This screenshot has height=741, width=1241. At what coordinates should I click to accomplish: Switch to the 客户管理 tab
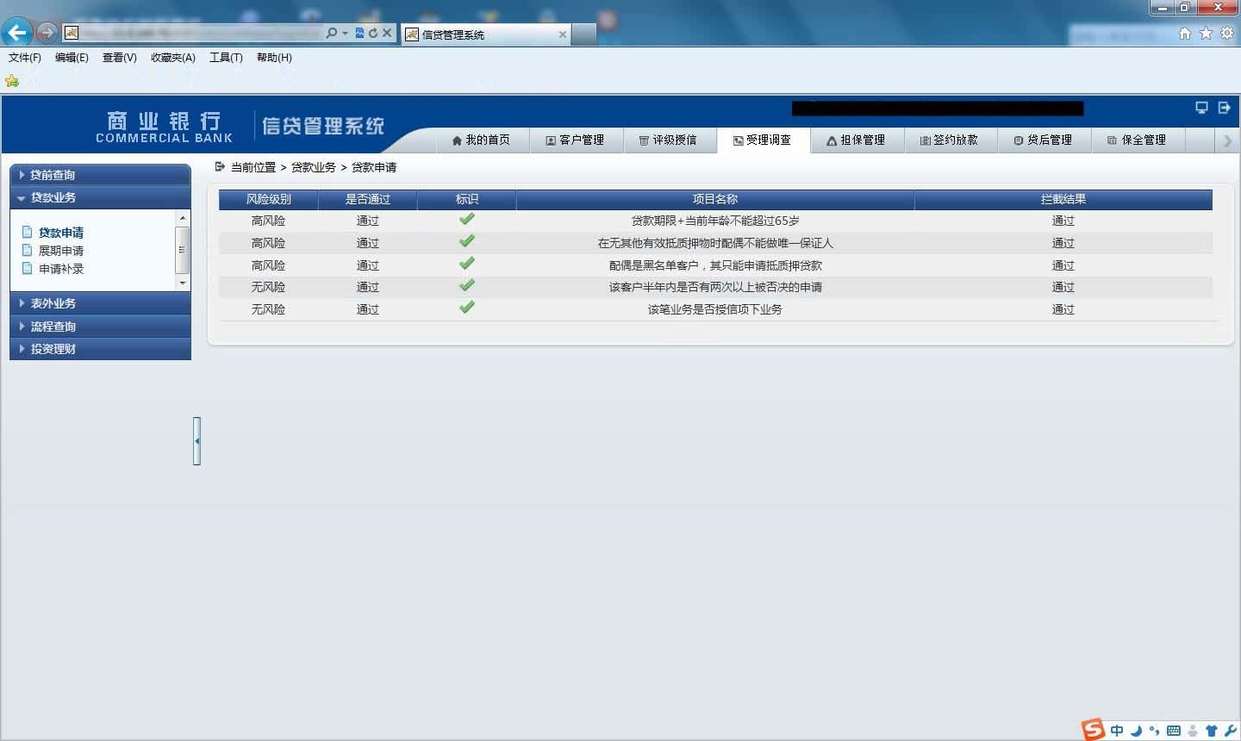pos(575,140)
